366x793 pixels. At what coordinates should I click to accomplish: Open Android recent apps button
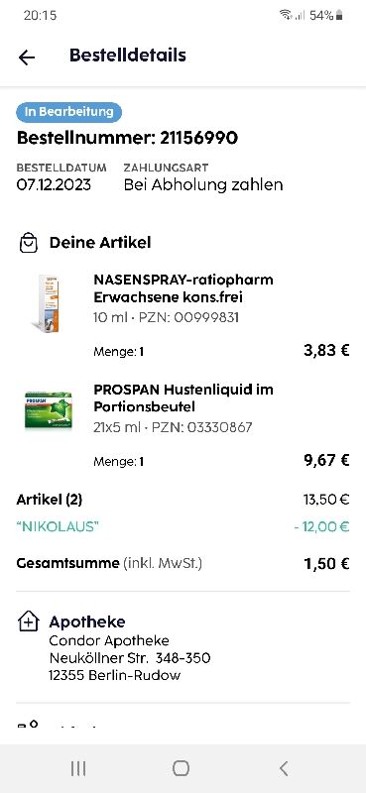(x=78, y=768)
